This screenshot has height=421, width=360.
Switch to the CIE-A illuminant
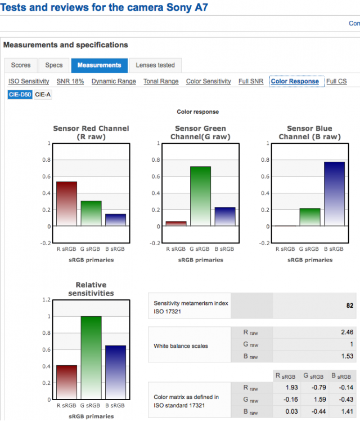(x=43, y=95)
